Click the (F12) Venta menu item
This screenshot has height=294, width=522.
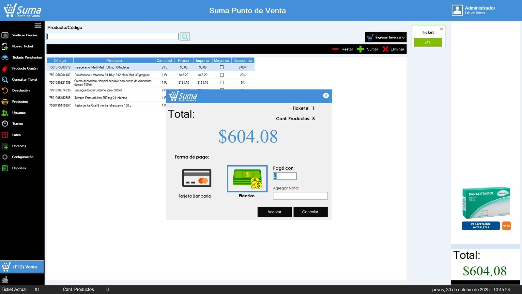point(22,267)
